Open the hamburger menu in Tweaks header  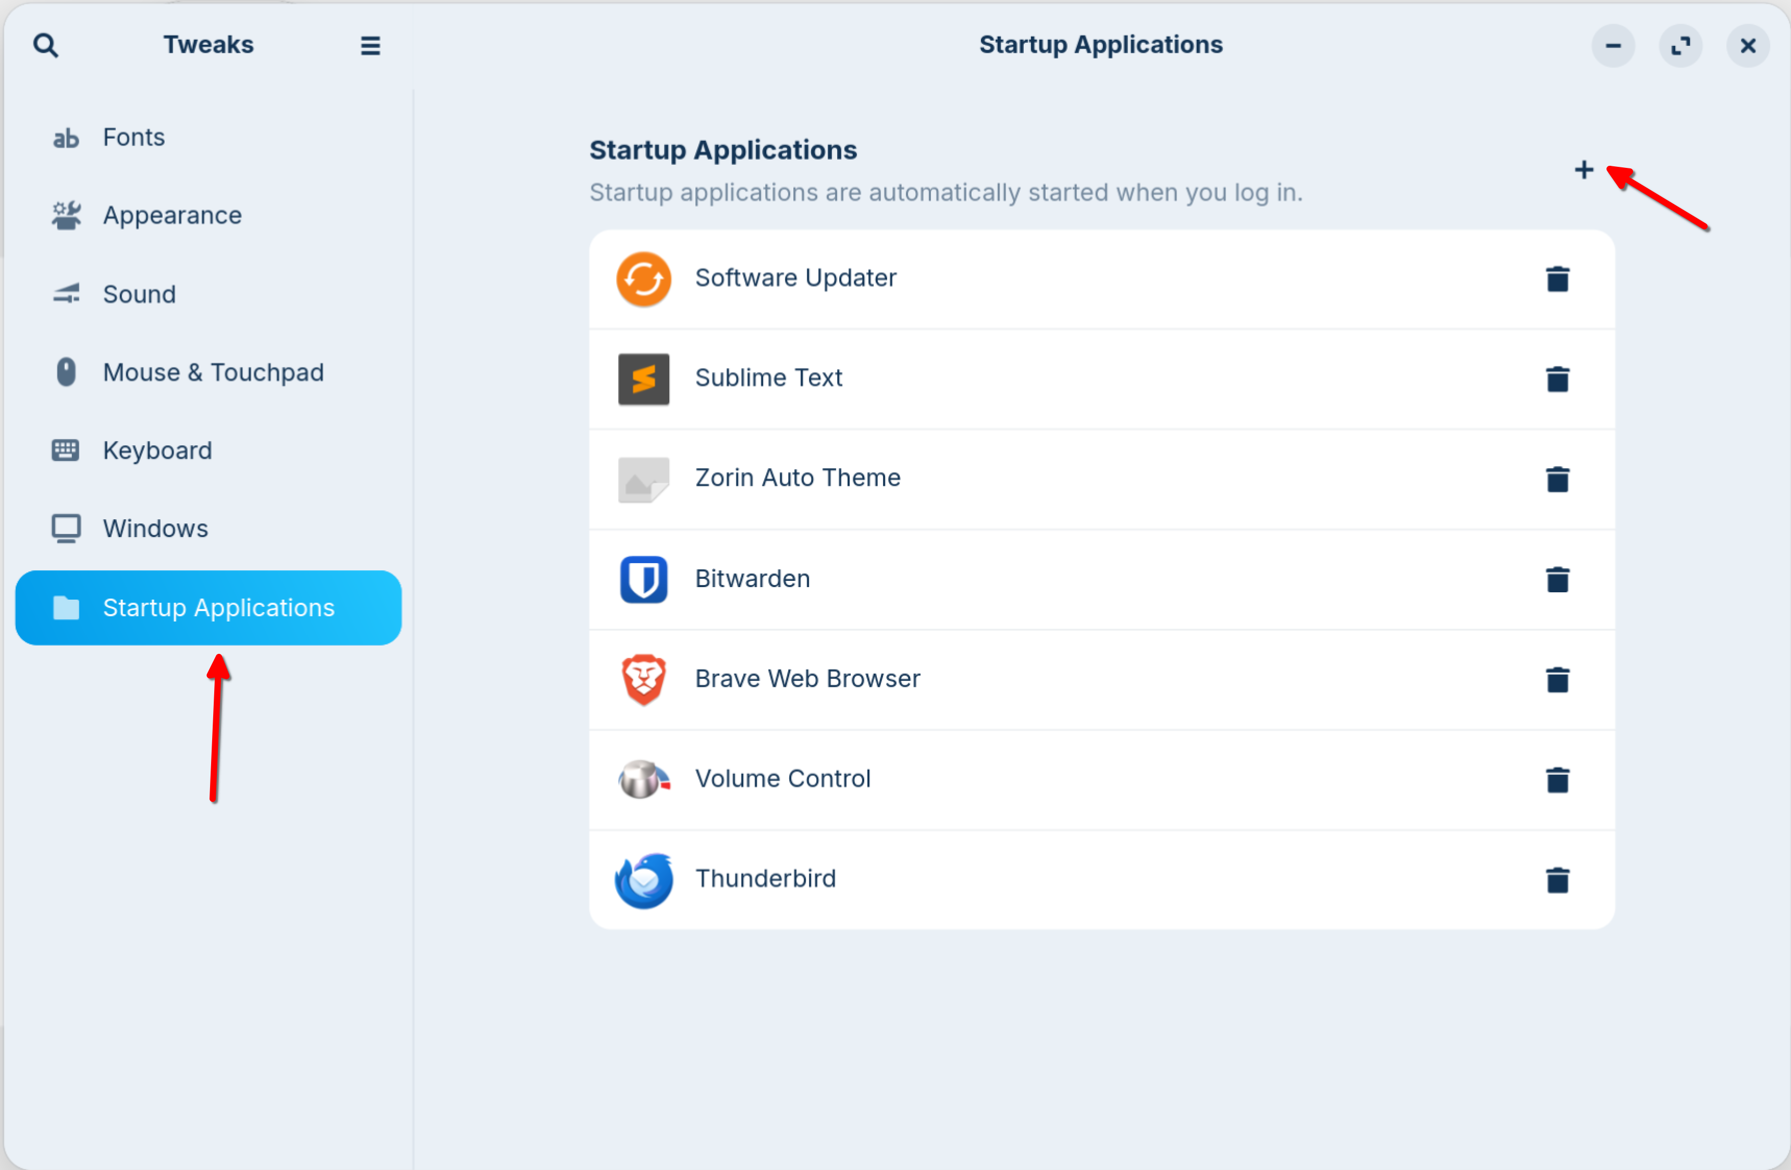pyautogui.click(x=370, y=45)
